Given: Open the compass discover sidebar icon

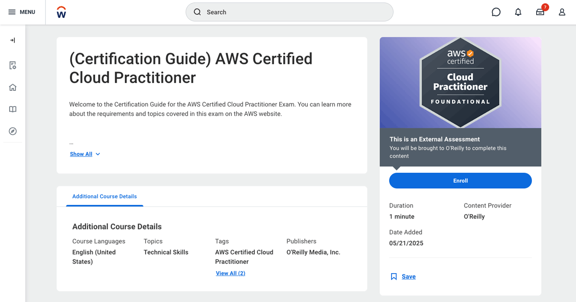Looking at the screenshot, I should pos(13,132).
